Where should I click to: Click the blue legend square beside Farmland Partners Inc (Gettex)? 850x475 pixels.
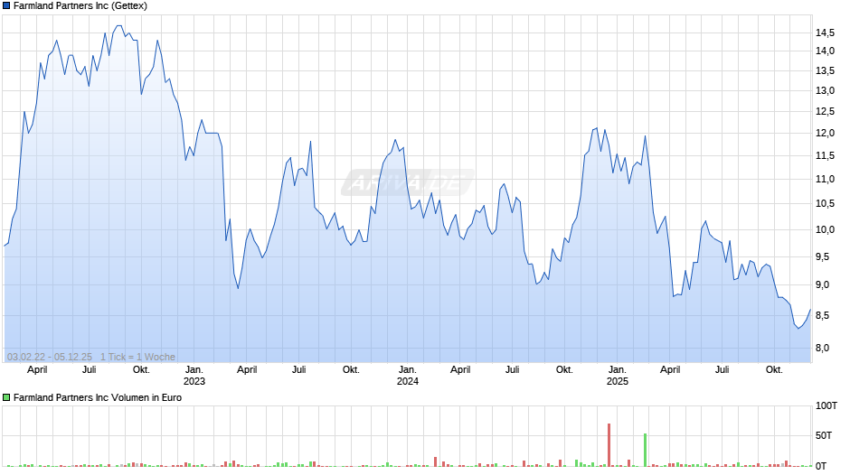(6, 6)
